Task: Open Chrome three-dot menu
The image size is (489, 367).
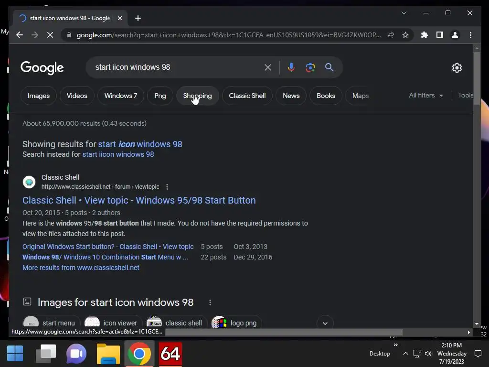Action: (470, 35)
